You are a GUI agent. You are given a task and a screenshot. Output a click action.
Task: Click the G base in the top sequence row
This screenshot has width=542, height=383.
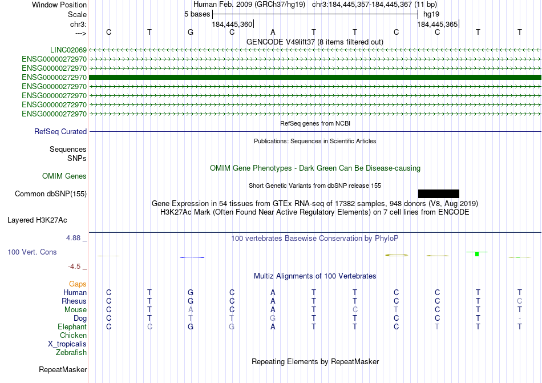[191, 33]
